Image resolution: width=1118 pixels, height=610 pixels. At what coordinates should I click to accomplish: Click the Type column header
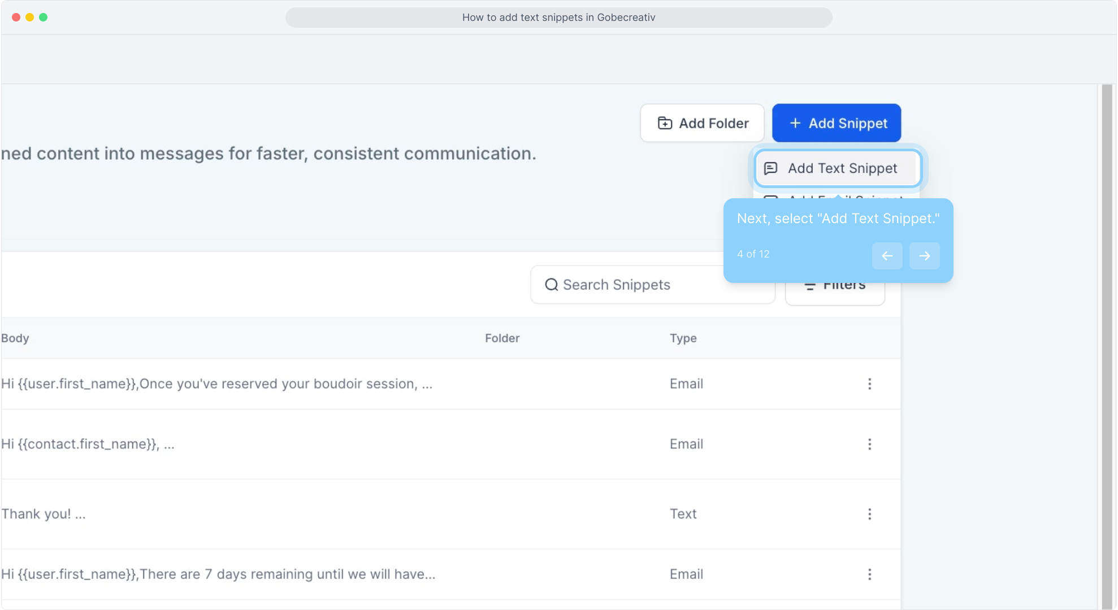683,338
